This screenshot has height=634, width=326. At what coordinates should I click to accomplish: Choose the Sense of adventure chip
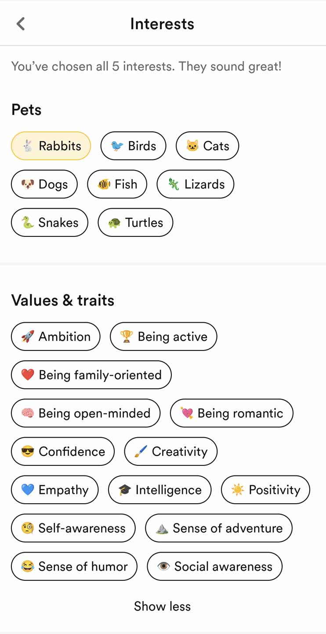coord(219,528)
